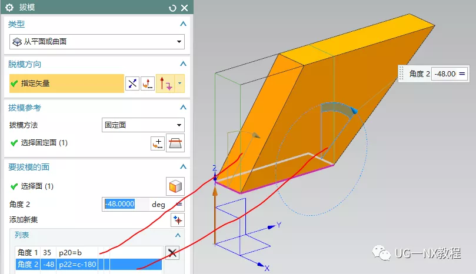The height and width of the screenshot is (274, 476).
Task: Click the reverse direction icon
Action: pos(132,83)
